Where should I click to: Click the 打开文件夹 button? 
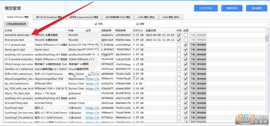(x=206, y=8)
